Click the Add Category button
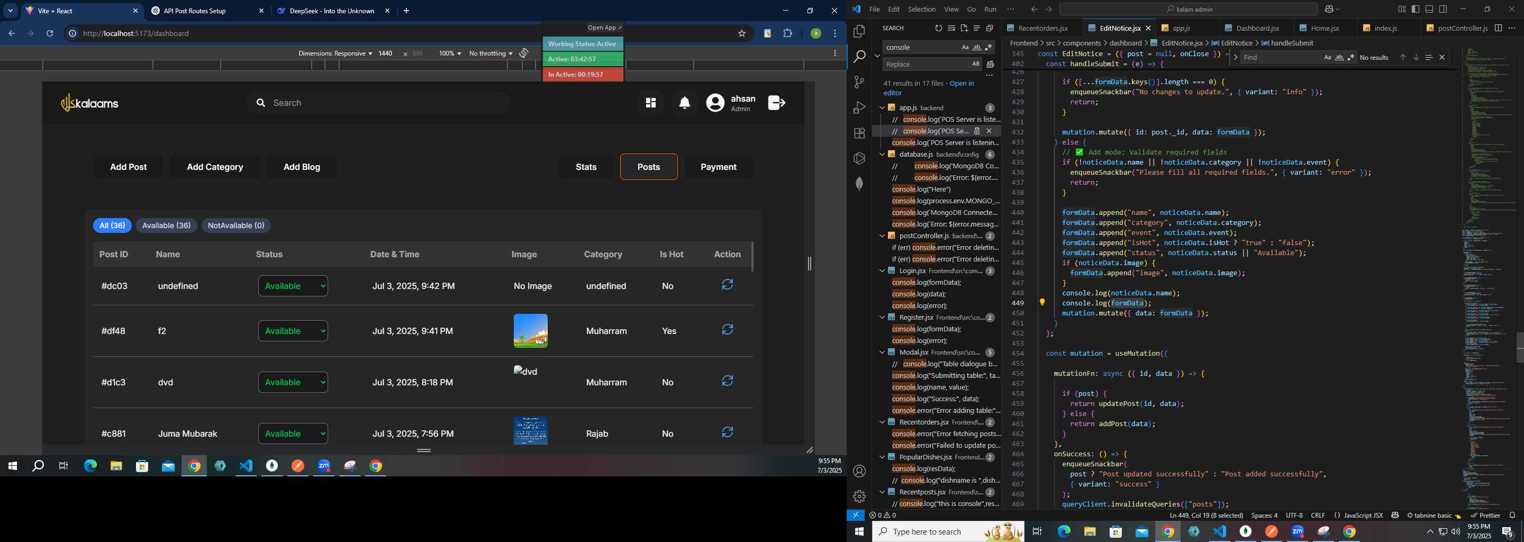1524x542 pixels. pyautogui.click(x=215, y=167)
